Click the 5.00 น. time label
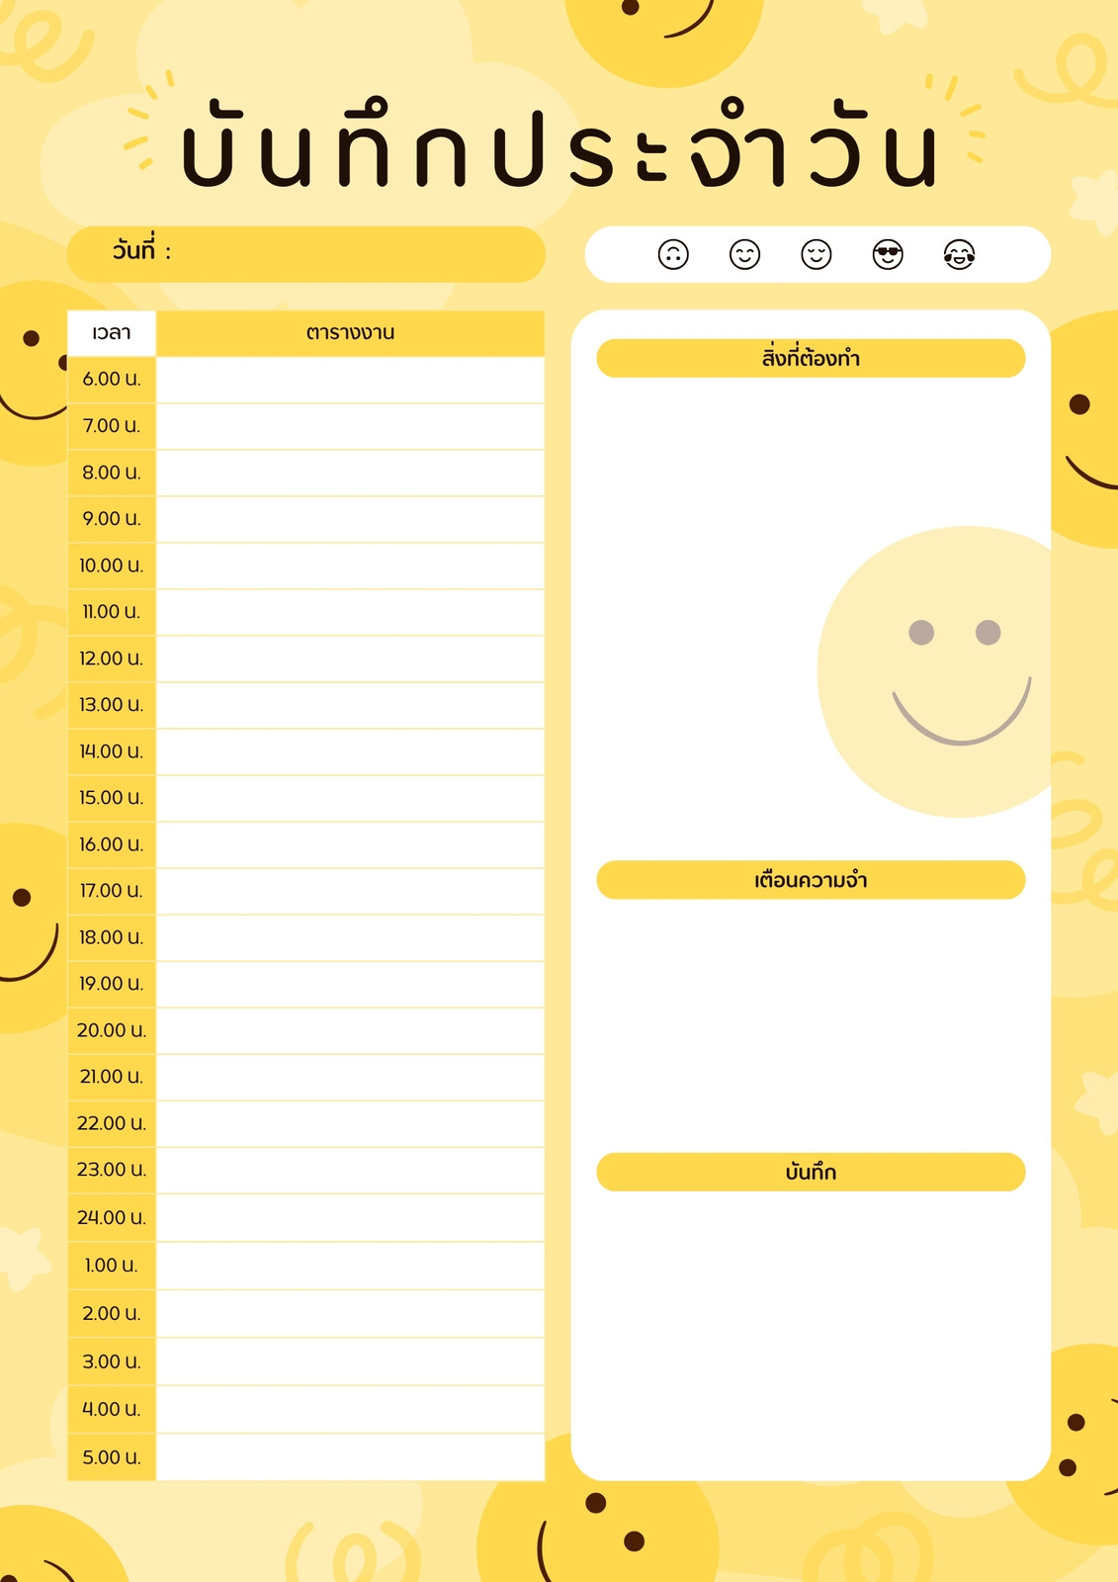Viewport: 1118px width, 1582px height. coord(112,1458)
